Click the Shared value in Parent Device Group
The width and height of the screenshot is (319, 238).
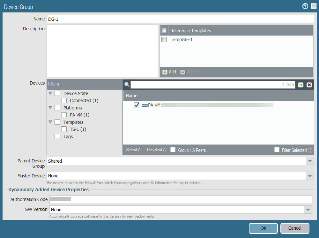55,161
